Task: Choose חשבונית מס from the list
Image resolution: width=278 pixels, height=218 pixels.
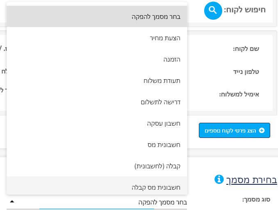Action: coord(97,145)
